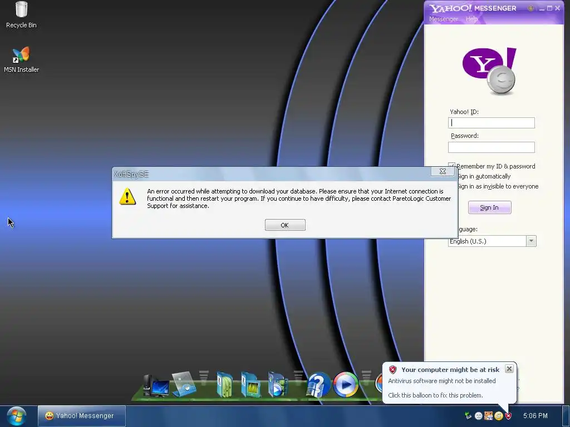
Task: Close the Yahoo! Messenger window
Action: click(558, 8)
